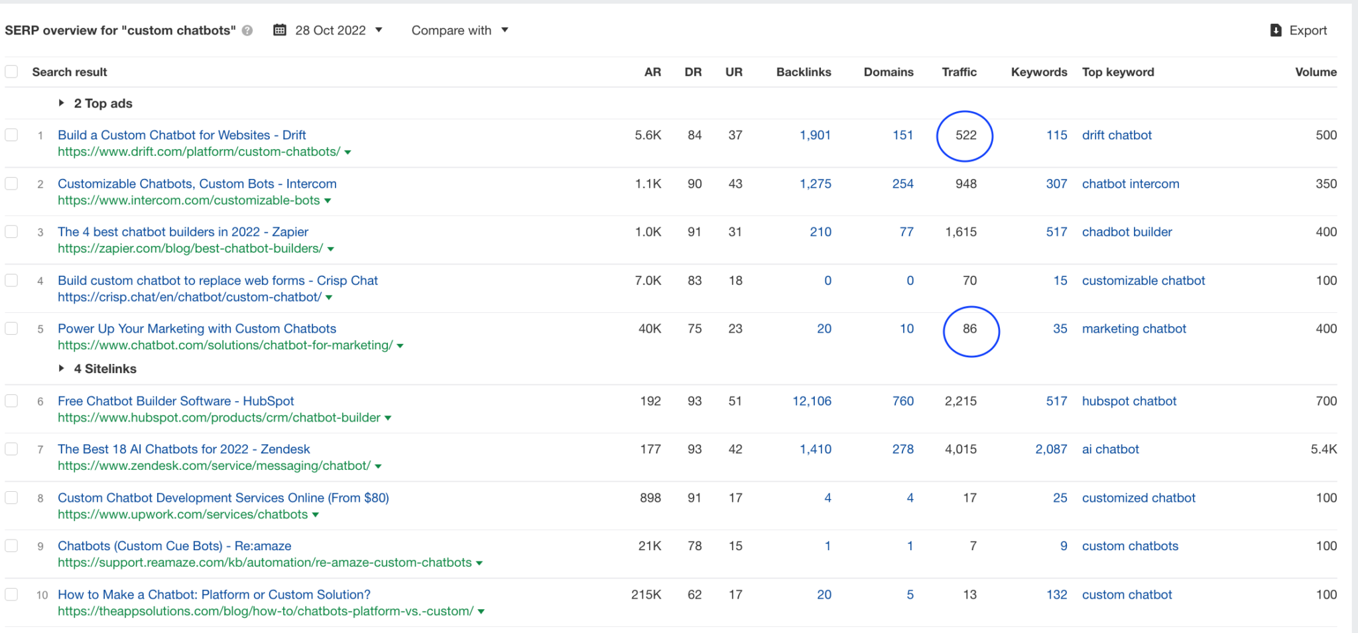Sort by the Traffic column header

959,72
